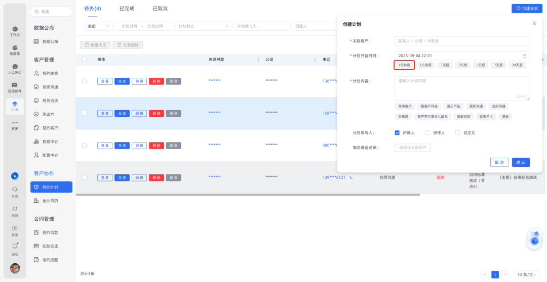The height and width of the screenshot is (282, 547).
Task: Expand the 全部 filter dropdown
Action: pyautogui.click(x=98, y=26)
